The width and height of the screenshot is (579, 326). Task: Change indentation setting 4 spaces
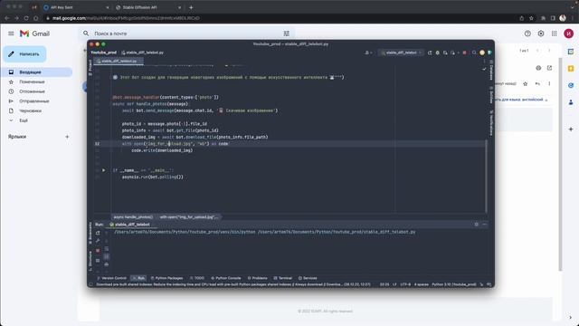coord(422,284)
